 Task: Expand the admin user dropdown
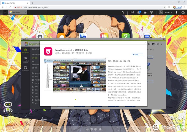(168, 12)
